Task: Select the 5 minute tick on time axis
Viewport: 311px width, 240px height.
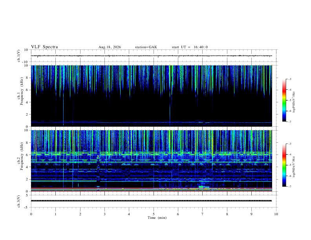Action: [154, 214]
